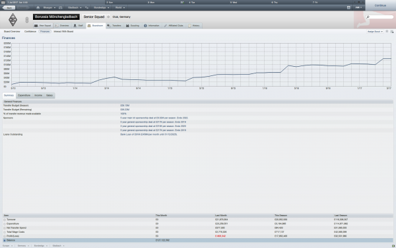Viewport: 396px width, 248px height.
Task: Switch to the Expenditure finances tab
Action: point(24,95)
